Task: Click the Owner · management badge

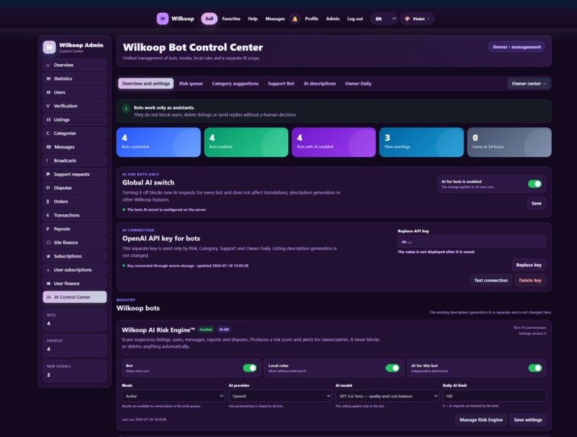Action: pos(517,47)
